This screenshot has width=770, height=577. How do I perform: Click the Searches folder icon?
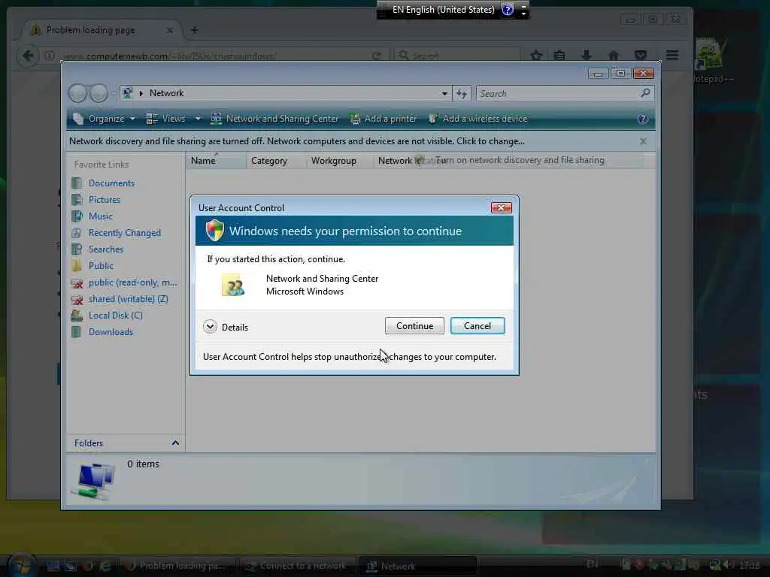coord(77,249)
